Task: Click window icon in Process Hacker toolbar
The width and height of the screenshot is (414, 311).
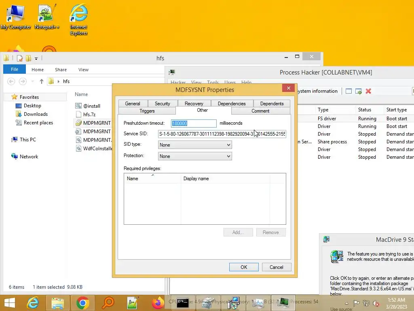Action: pos(349,91)
